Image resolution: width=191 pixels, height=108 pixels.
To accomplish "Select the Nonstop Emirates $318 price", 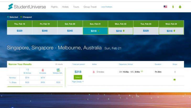I will pyautogui.click(x=43, y=78).
